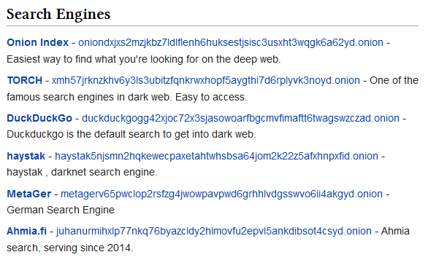428x268 pixels.
Task: Click the juhanurmihxlp77nkq onion address link
Action: (x=214, y=232)
